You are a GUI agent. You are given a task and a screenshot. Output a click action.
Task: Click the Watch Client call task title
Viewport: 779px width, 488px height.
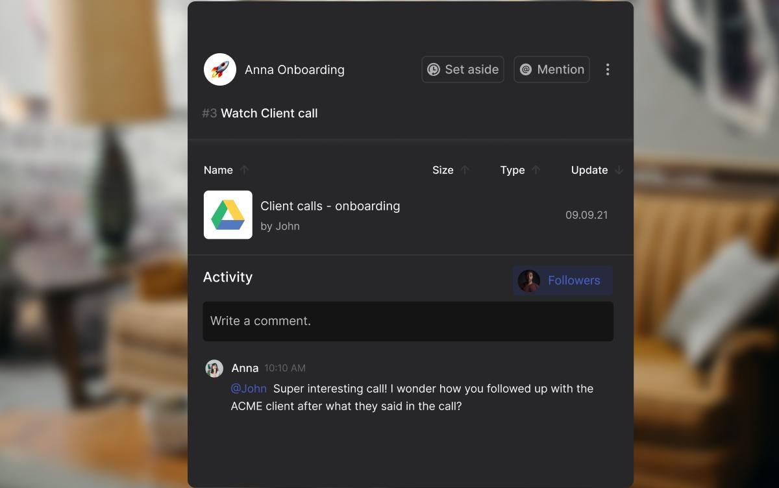click(269, 113)
